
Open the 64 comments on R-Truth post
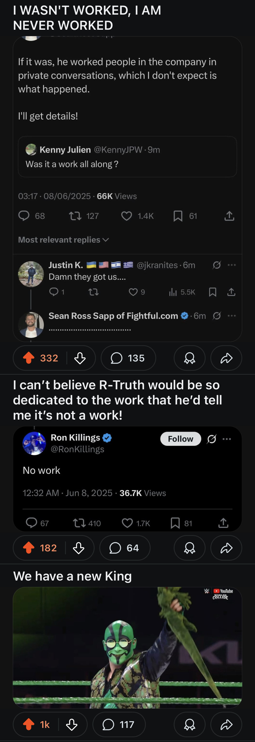(125, 548)
